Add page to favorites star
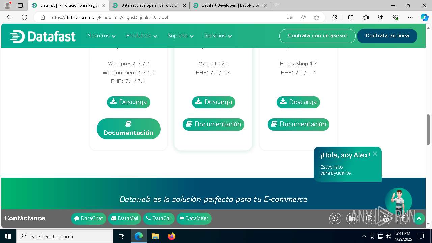 point(317,17)
